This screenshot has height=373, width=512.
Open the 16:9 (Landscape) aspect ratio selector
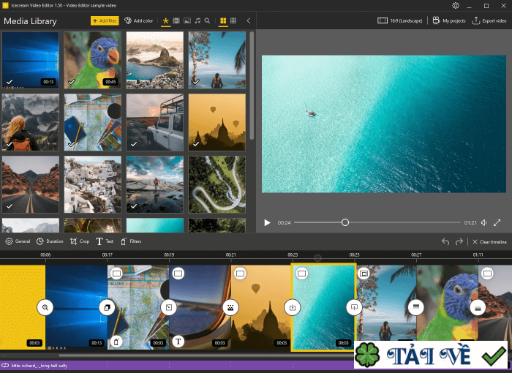coord(401,20)
